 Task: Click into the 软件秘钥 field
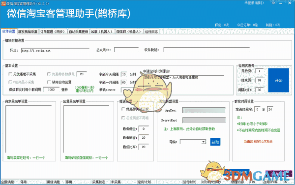(x=206, y=50)
